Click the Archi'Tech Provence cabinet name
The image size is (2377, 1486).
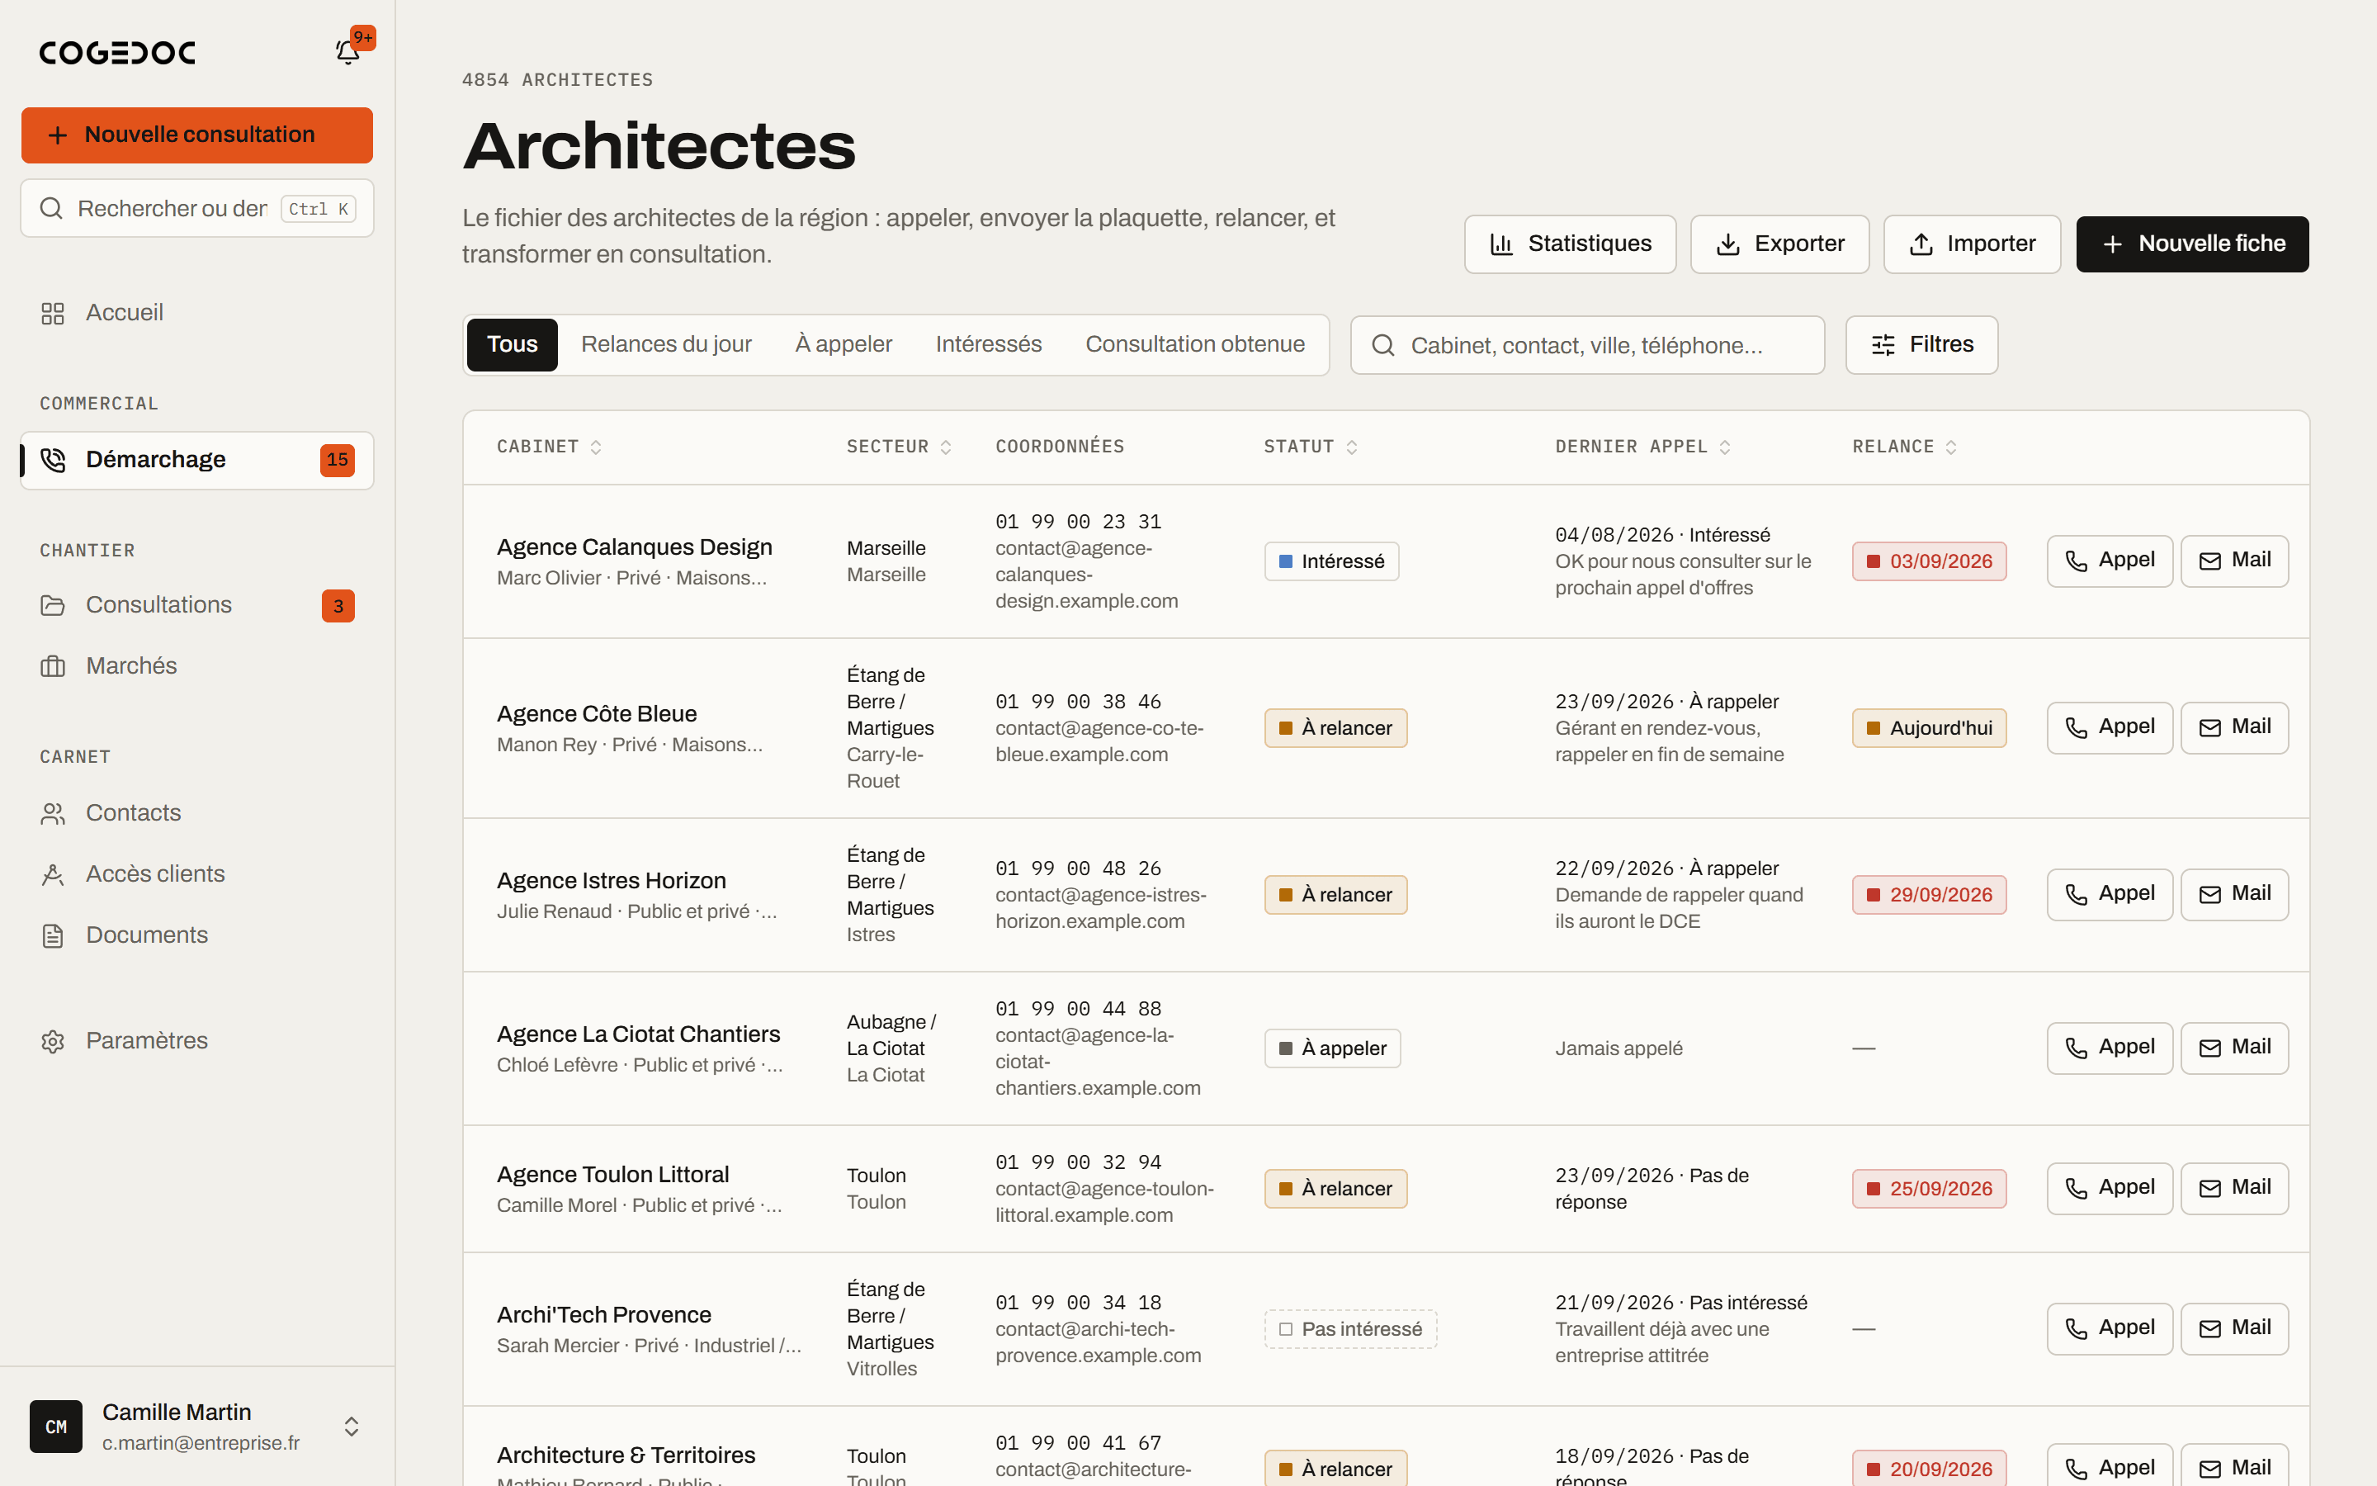(604, 1315)
